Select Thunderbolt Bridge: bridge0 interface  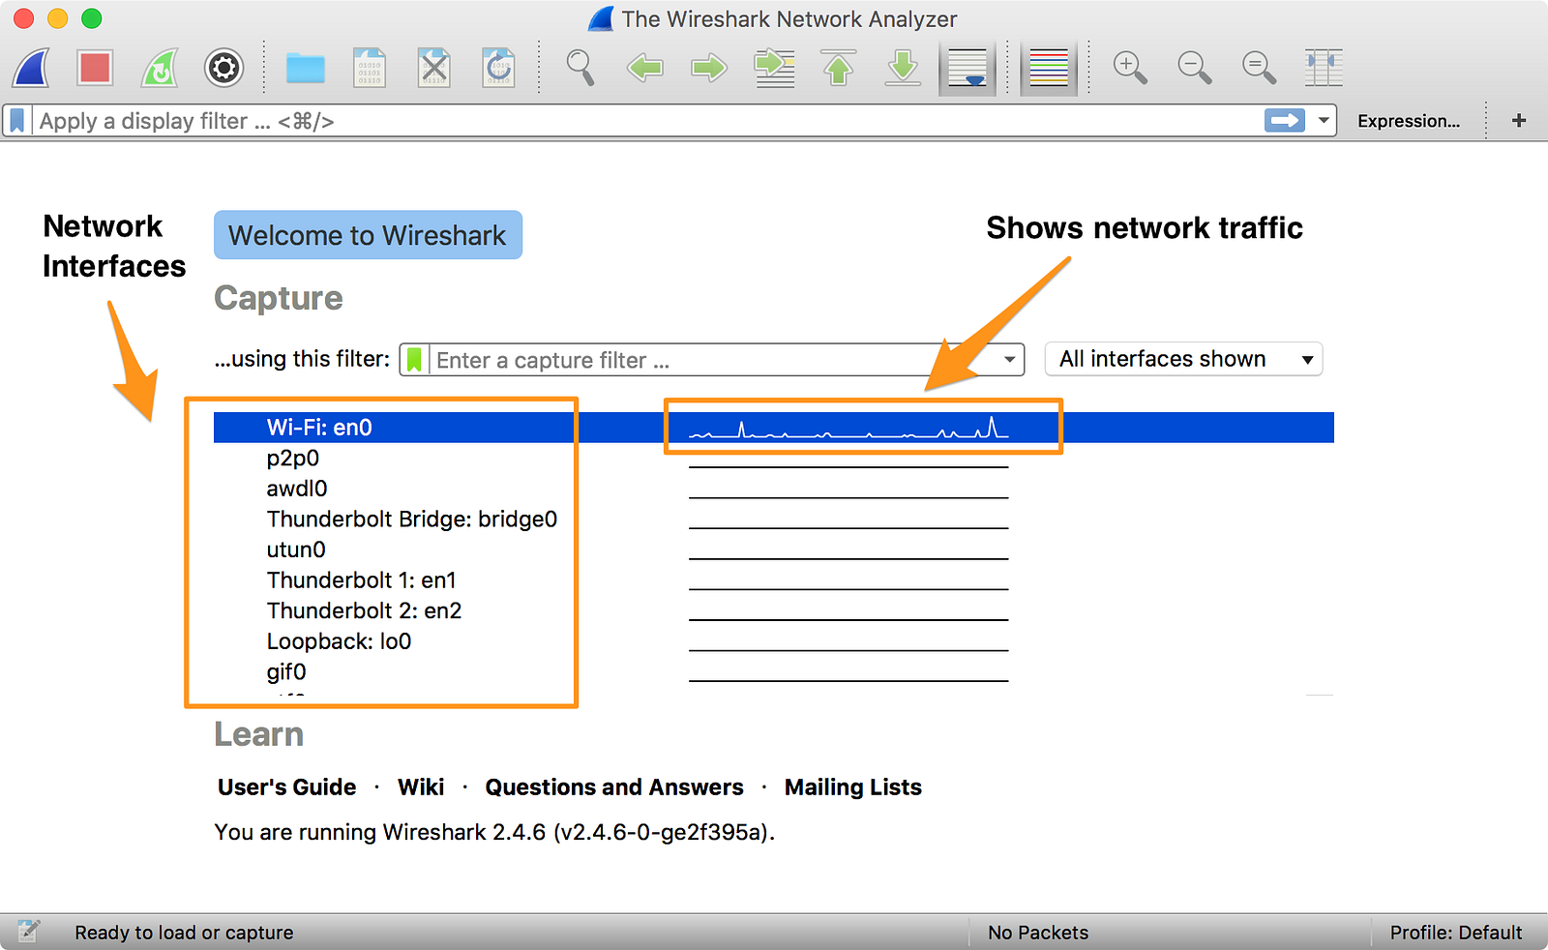(x=411, y=520)
